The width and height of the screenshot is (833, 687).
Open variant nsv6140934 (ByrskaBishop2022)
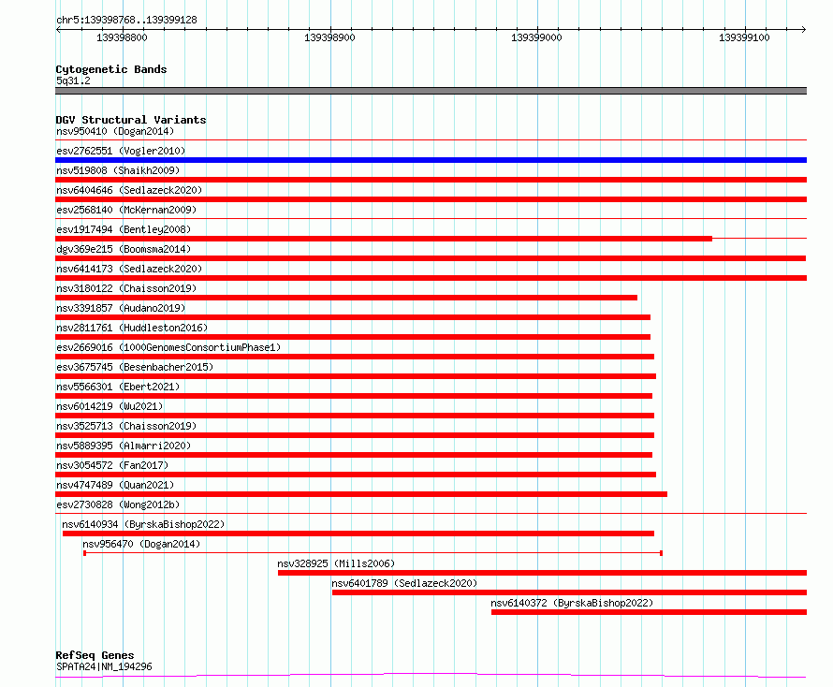[143, 524]
